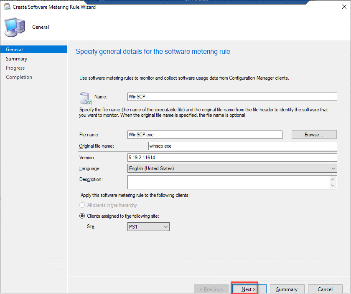Click the Description box scroll down arrow
The image size is (351, 294).
click(333, 185)
